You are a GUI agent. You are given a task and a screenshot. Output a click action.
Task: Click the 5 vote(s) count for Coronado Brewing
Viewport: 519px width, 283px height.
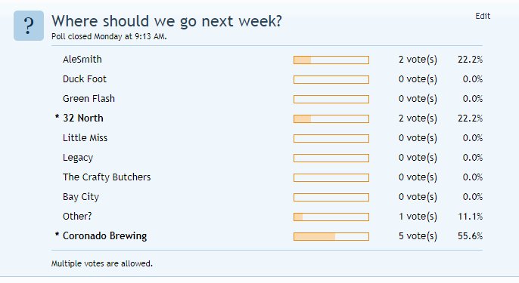tap(418, 236)
